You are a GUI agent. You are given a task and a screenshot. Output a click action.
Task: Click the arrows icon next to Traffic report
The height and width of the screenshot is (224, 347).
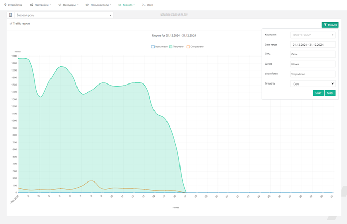click(x=11, y=24)
